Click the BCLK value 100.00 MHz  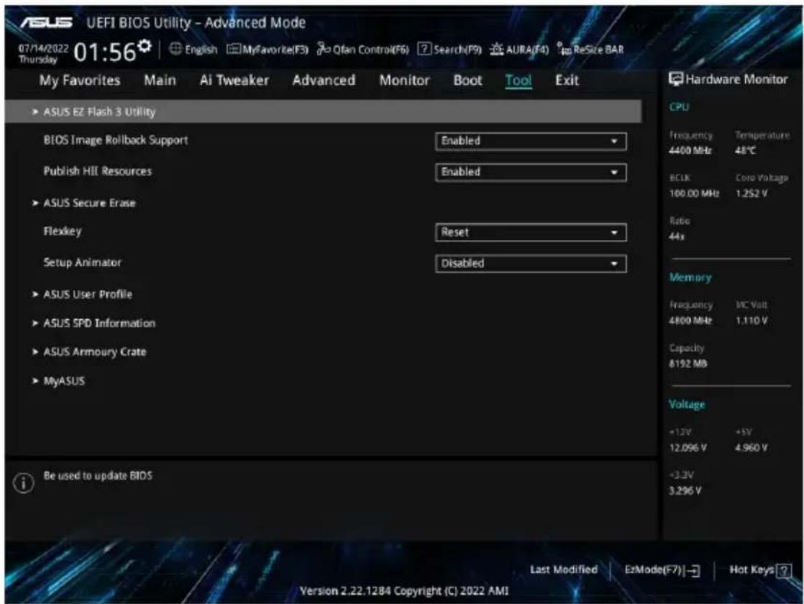(694, 193)
